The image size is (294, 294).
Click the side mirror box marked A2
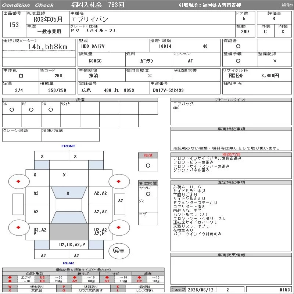(x=120, y=204)
